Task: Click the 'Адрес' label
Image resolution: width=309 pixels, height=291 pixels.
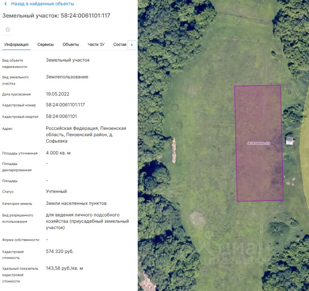Action: coord(7,129)
